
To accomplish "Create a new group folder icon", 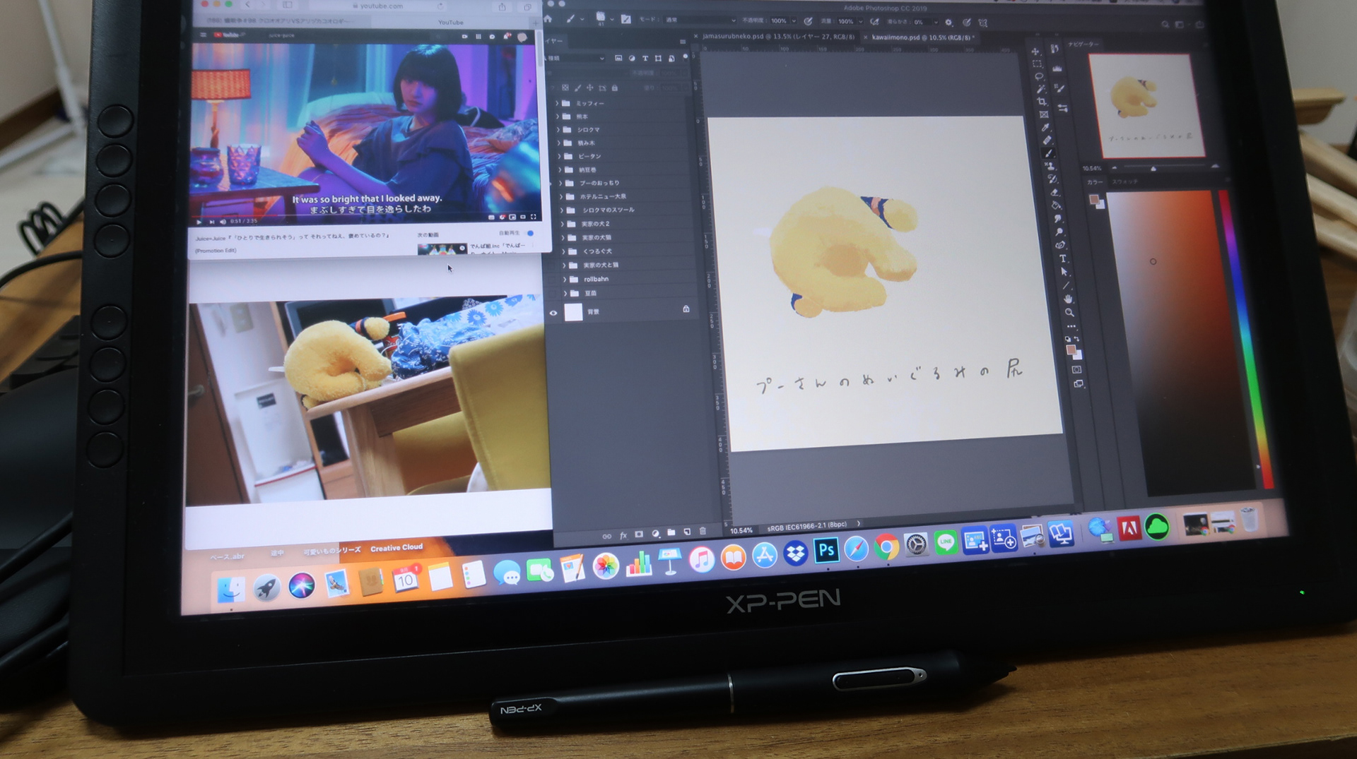I will tap(671, 532).
